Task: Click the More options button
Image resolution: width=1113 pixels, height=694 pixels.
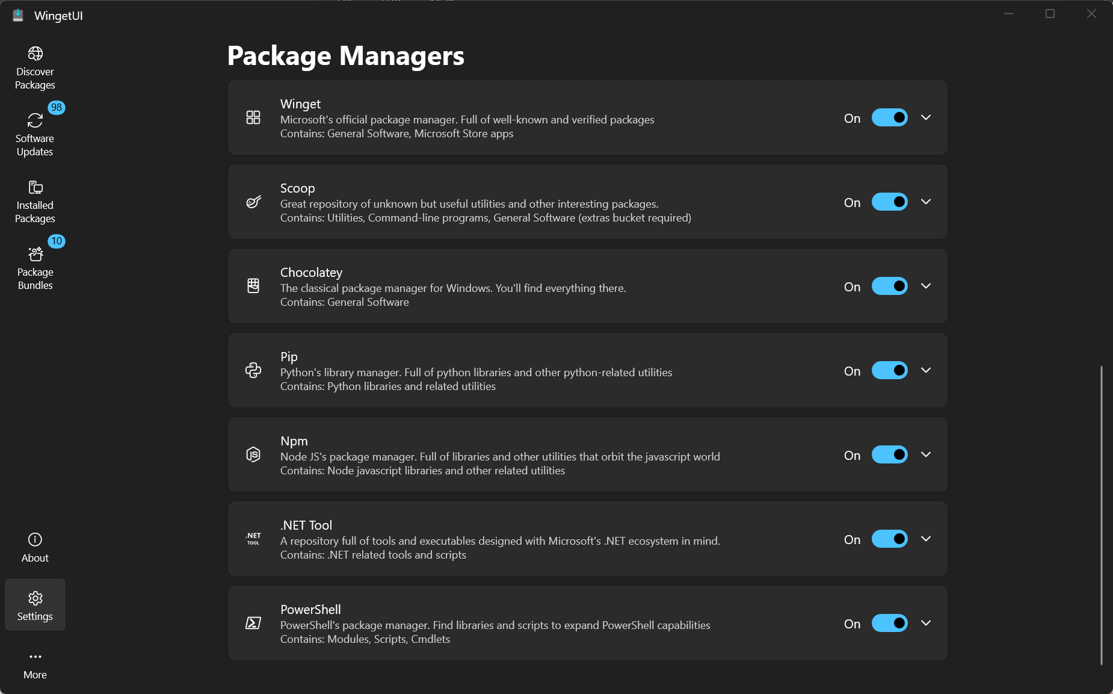Action: [35, 664]
